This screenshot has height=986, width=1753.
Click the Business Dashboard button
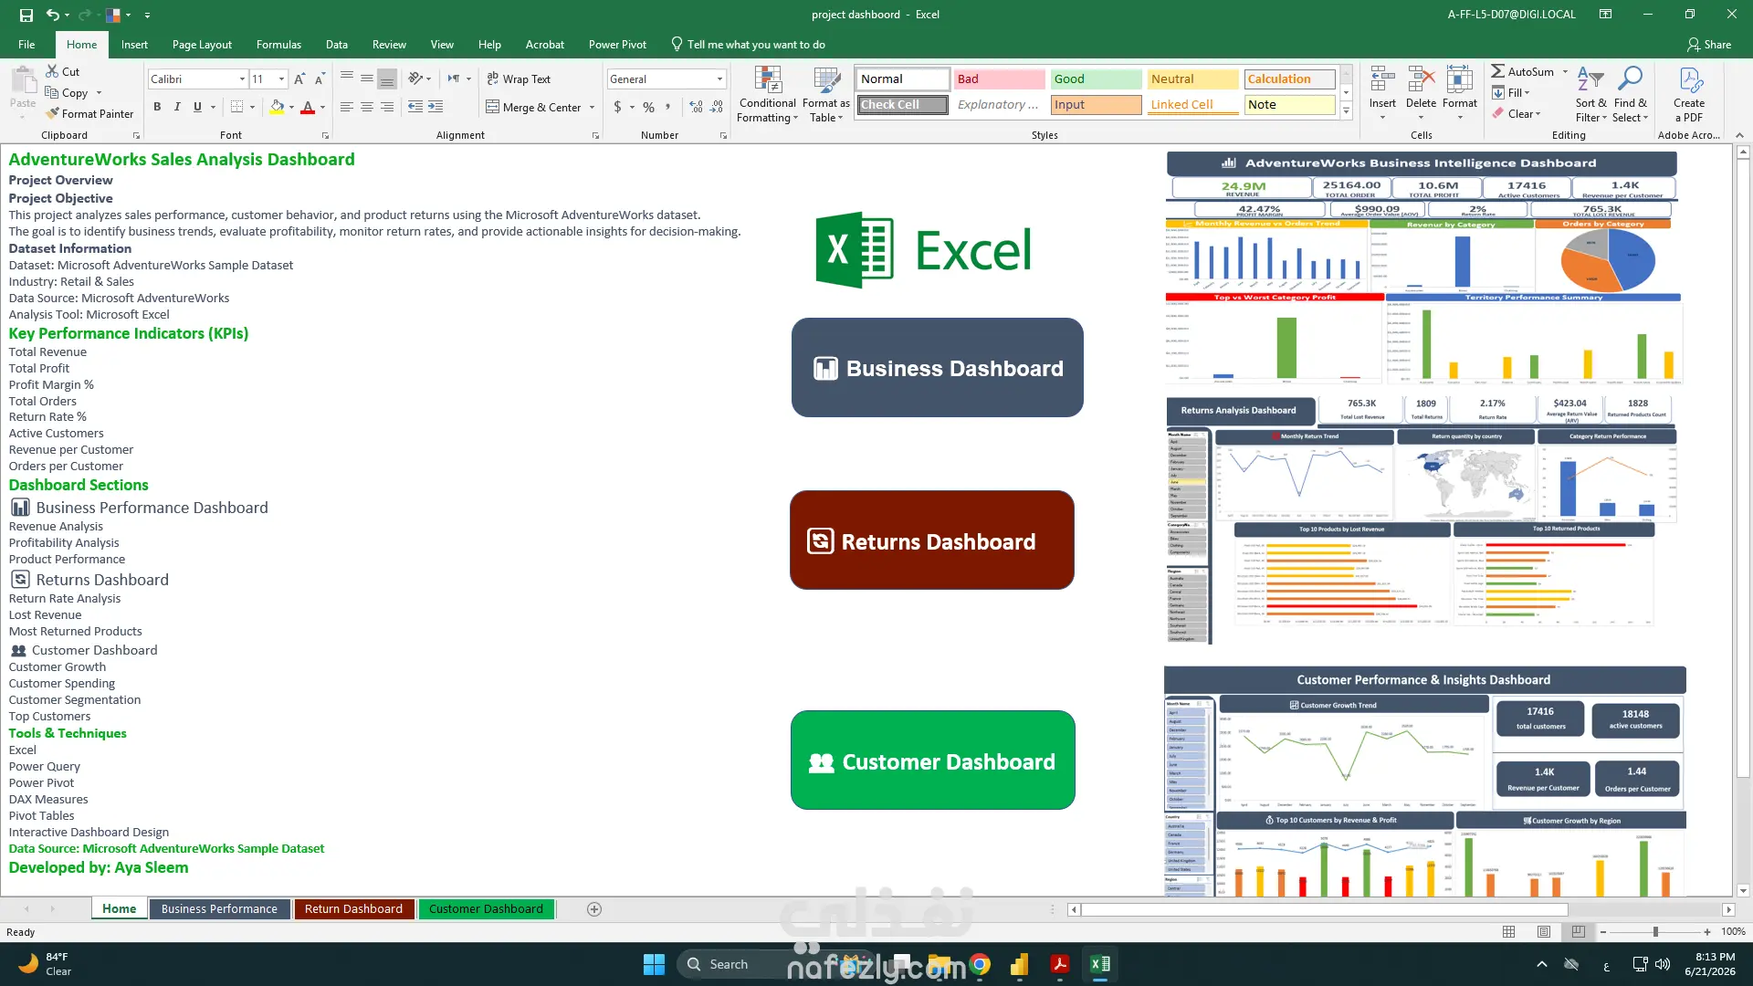(937, 368)
